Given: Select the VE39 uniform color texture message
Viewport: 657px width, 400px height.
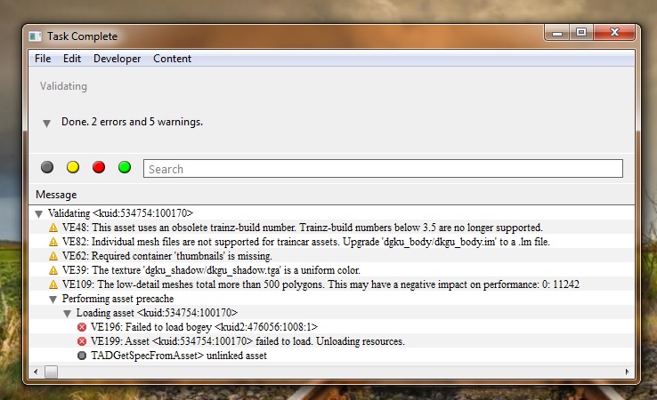Looking at the screenshot, I should (211, 270).
